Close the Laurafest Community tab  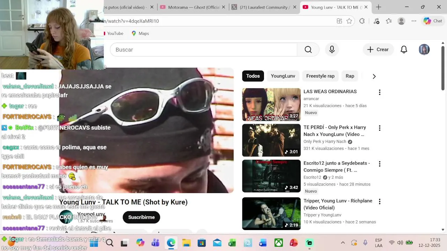[294, 7]
